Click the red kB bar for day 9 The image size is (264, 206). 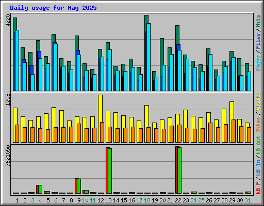(76, 186)
